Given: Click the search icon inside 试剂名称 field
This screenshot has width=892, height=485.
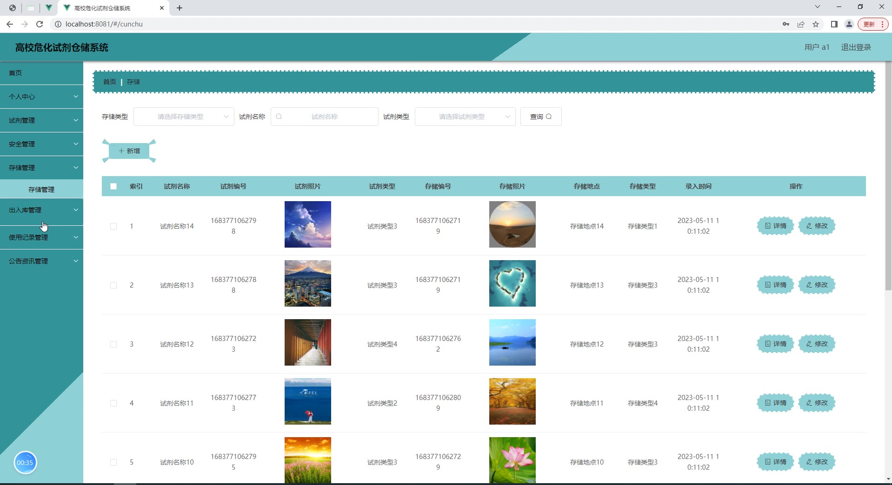Looking at the screenshot, I should coord(279,117).
